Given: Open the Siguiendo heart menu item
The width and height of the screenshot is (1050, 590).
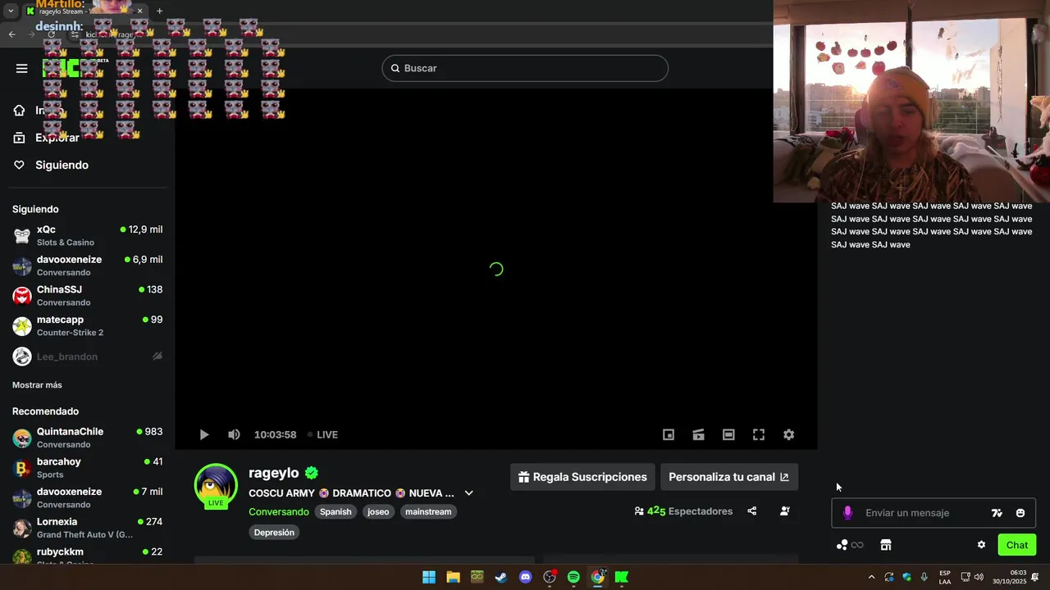Looking at the screenshot, I should pyautogui.click(x=51, y=165).
